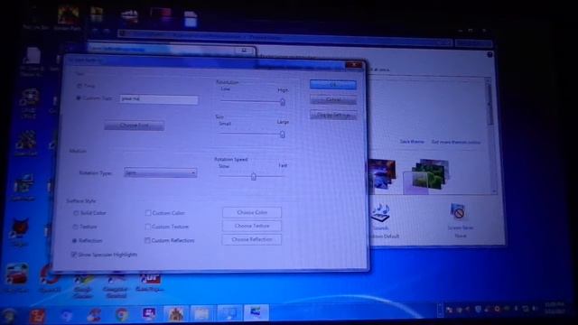Click the Save theme link
Image resolution: width=578 pixels, height=325 pixels.
412,142
